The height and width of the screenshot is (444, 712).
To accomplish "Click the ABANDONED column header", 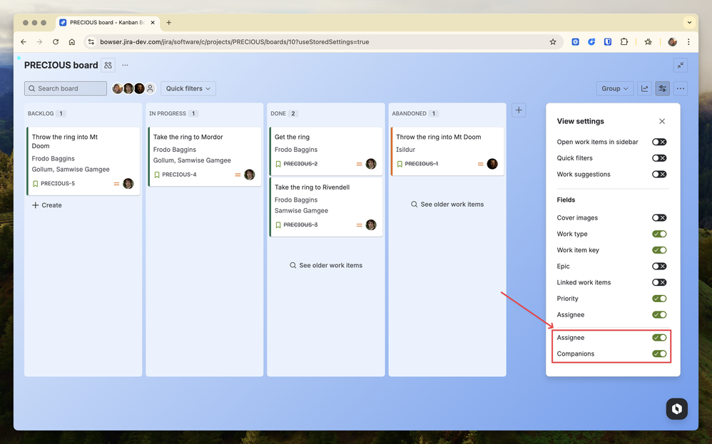I will click(x=409, y=113).
